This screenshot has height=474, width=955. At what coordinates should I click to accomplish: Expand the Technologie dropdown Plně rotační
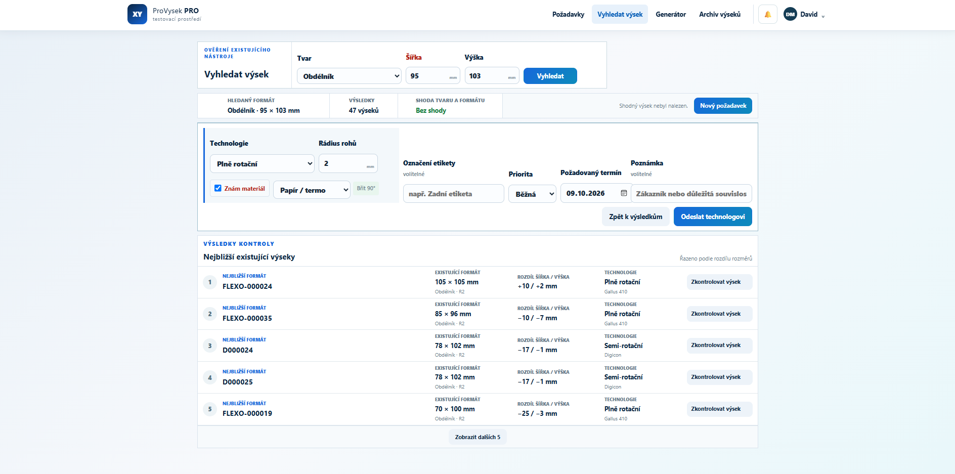click(262, 164)
